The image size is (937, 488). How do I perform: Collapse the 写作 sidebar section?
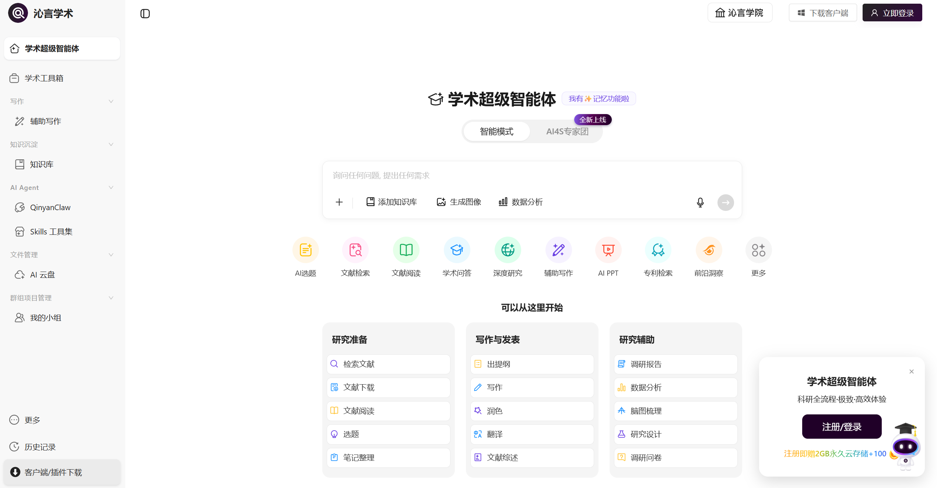point(111,101)
